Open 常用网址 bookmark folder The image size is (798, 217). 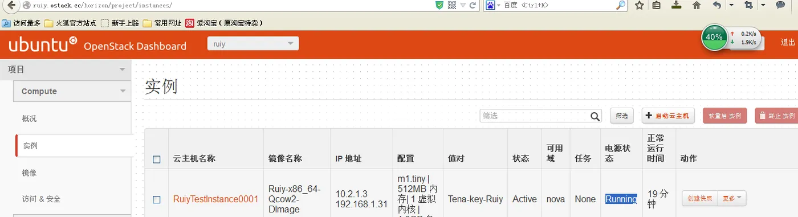point(162,23)
